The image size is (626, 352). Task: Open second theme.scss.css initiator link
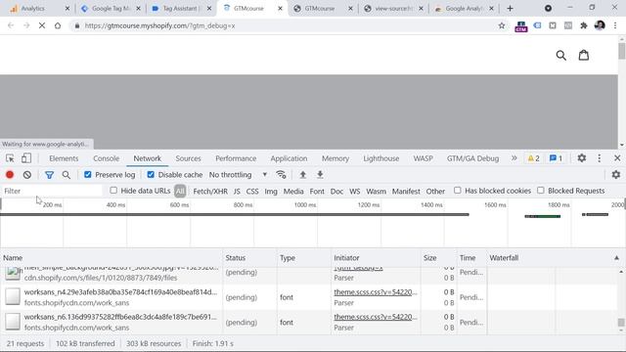[376, 317]
